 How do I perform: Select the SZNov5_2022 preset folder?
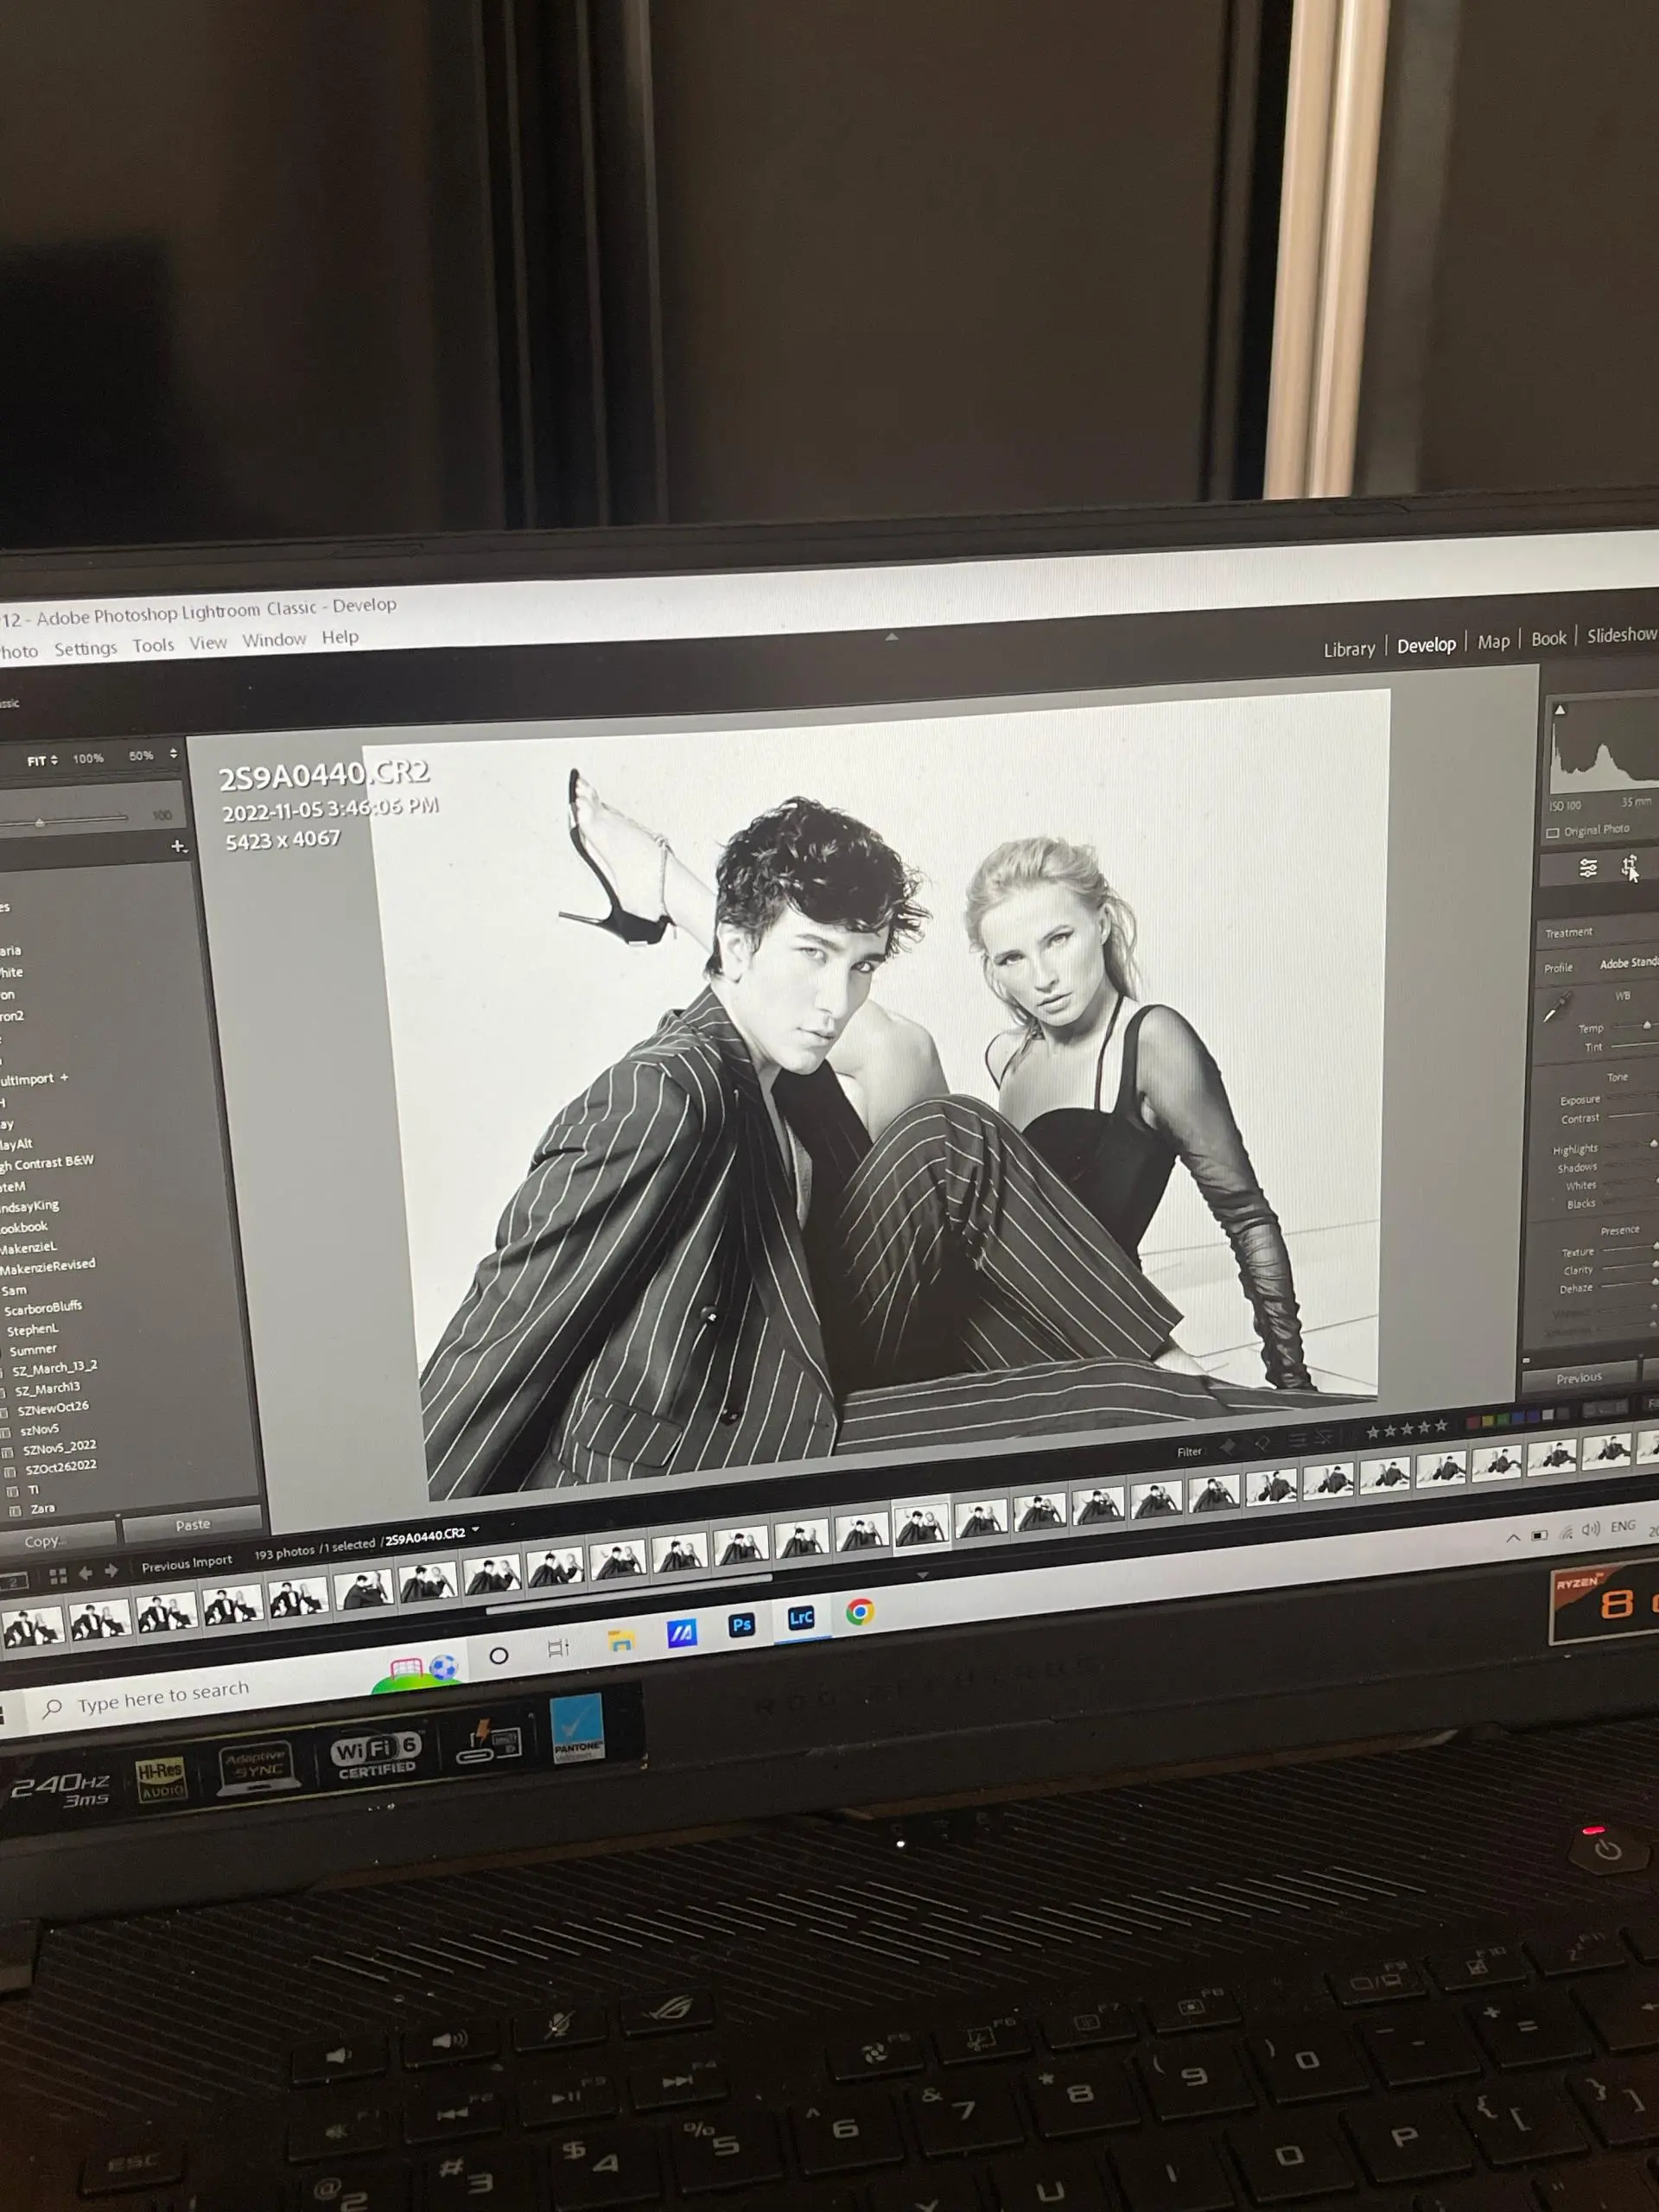[59, 1447]
